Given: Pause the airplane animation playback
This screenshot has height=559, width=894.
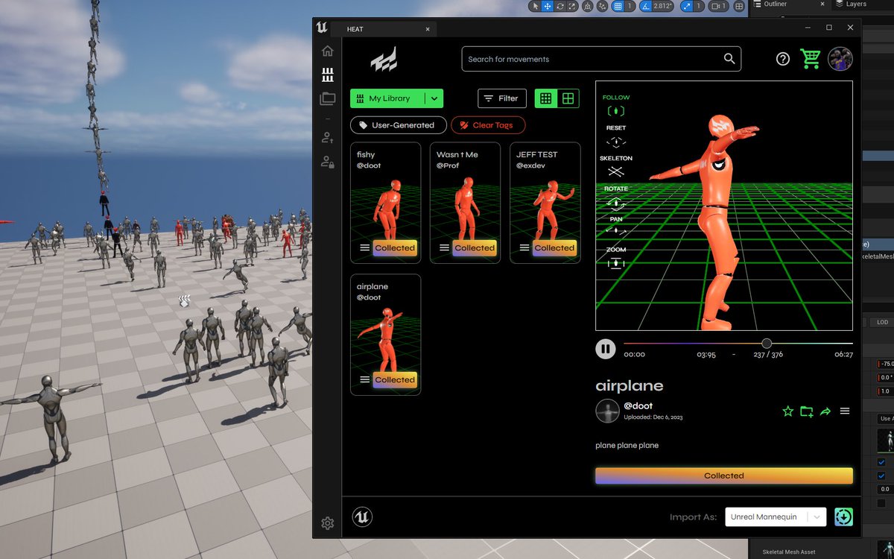Looking at the screenshot, I should (x=606, y=348).
